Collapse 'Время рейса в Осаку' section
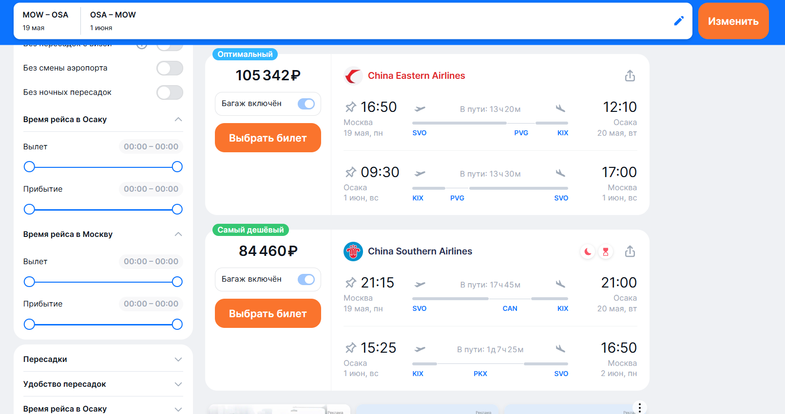 (178, 120)
